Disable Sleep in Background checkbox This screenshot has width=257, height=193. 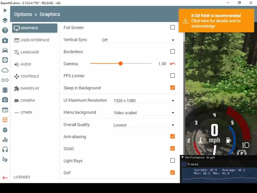click(x=172, y=87)
